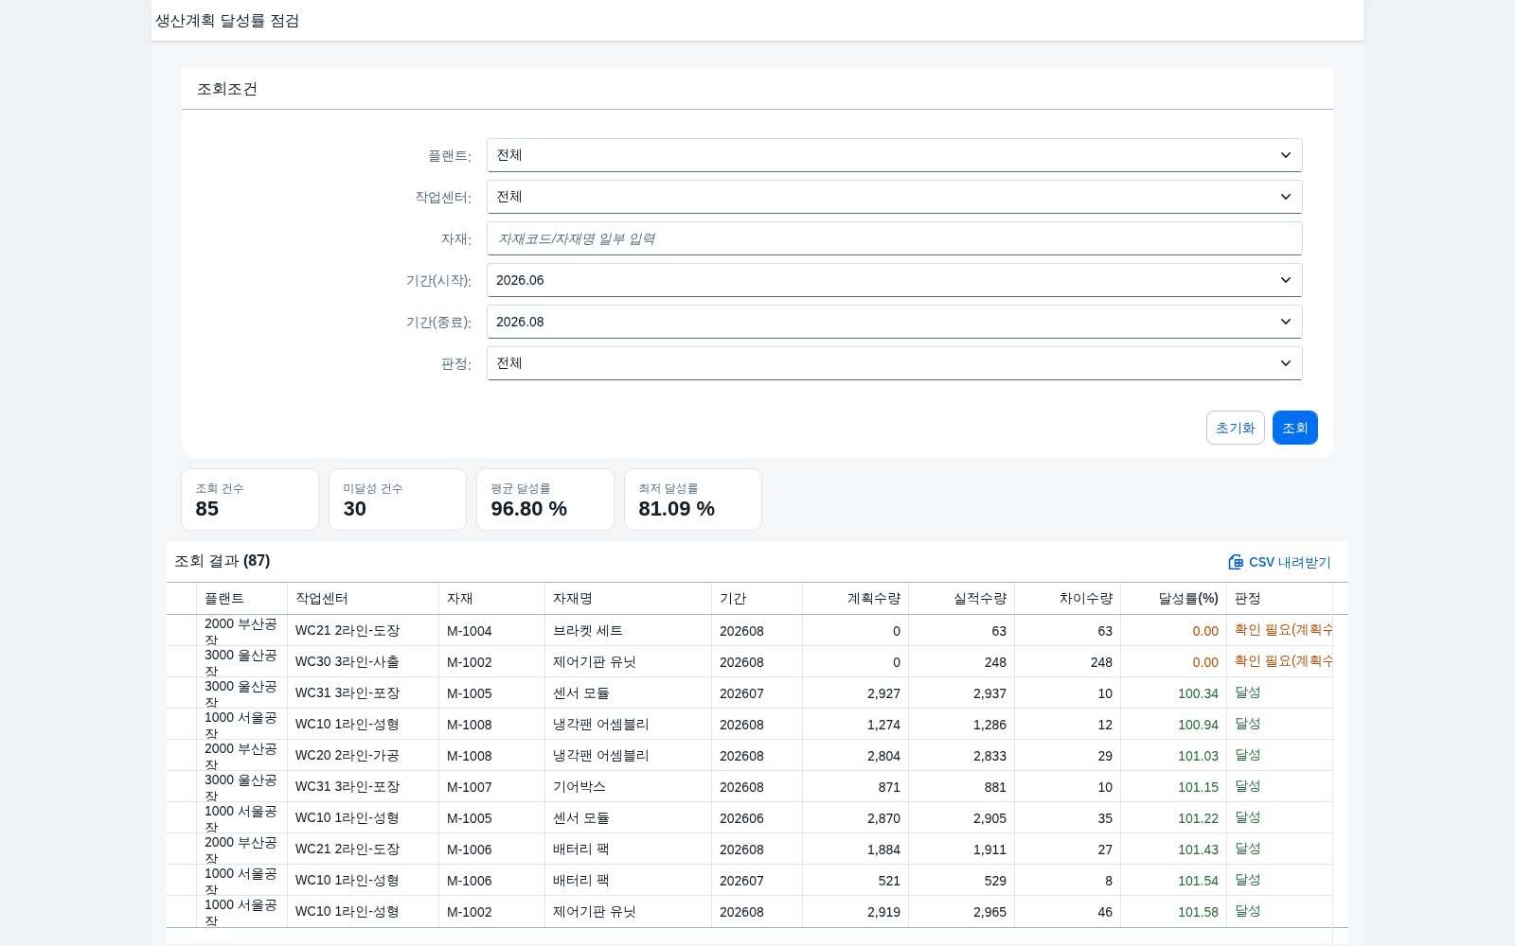This screenshot has width=1515, height=946.
Task: Click the planned quantity 521 cell
Action: point(855,881)
